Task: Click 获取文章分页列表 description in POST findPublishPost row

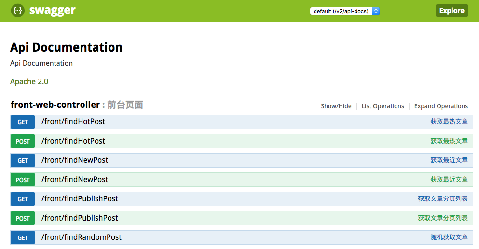Action: click(443, 218)
